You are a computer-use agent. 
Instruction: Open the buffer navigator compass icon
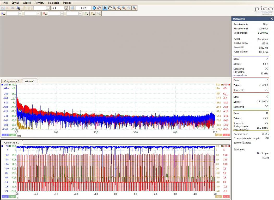[99, 8]
